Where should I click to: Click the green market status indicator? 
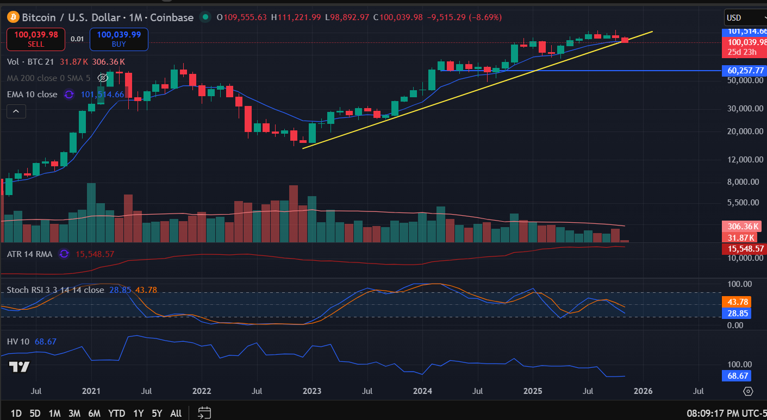(x=205, y=17)
